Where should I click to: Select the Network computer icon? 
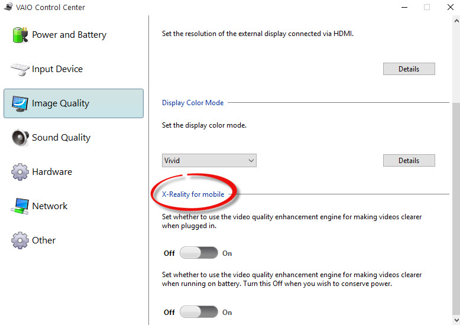[20, 206]
